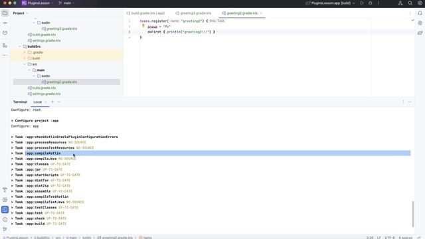Screen dimensions: 425x239
Task: Open IDE settings gear
Action: tap(420, 3)
